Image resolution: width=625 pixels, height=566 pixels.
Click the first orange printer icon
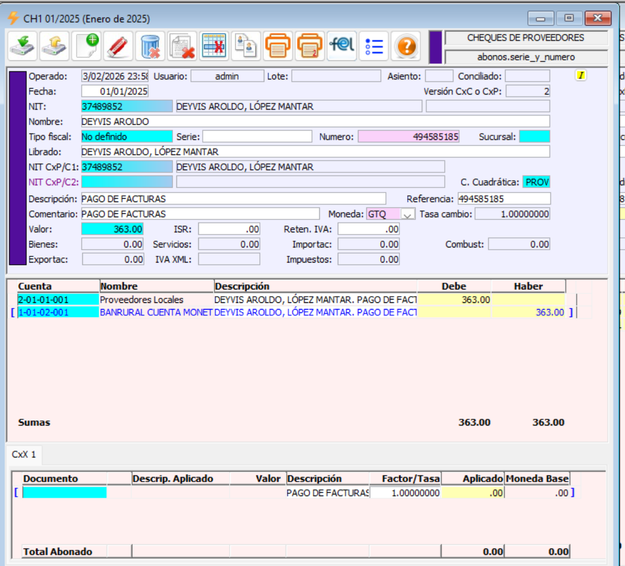278,46
